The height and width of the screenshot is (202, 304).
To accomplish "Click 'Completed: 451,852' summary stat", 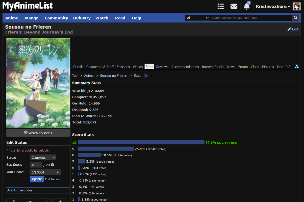I will click(89, 97).
